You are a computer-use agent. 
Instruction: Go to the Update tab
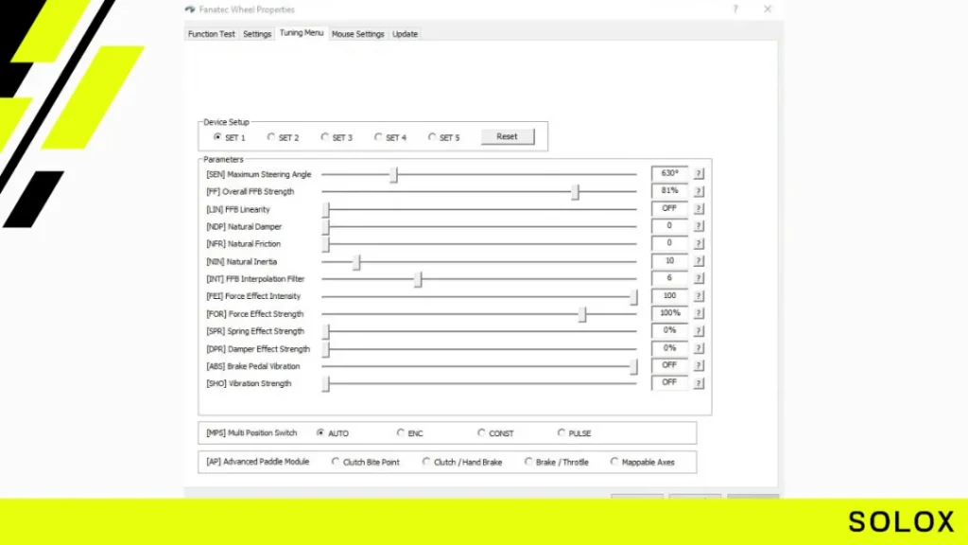click(405, 34)
